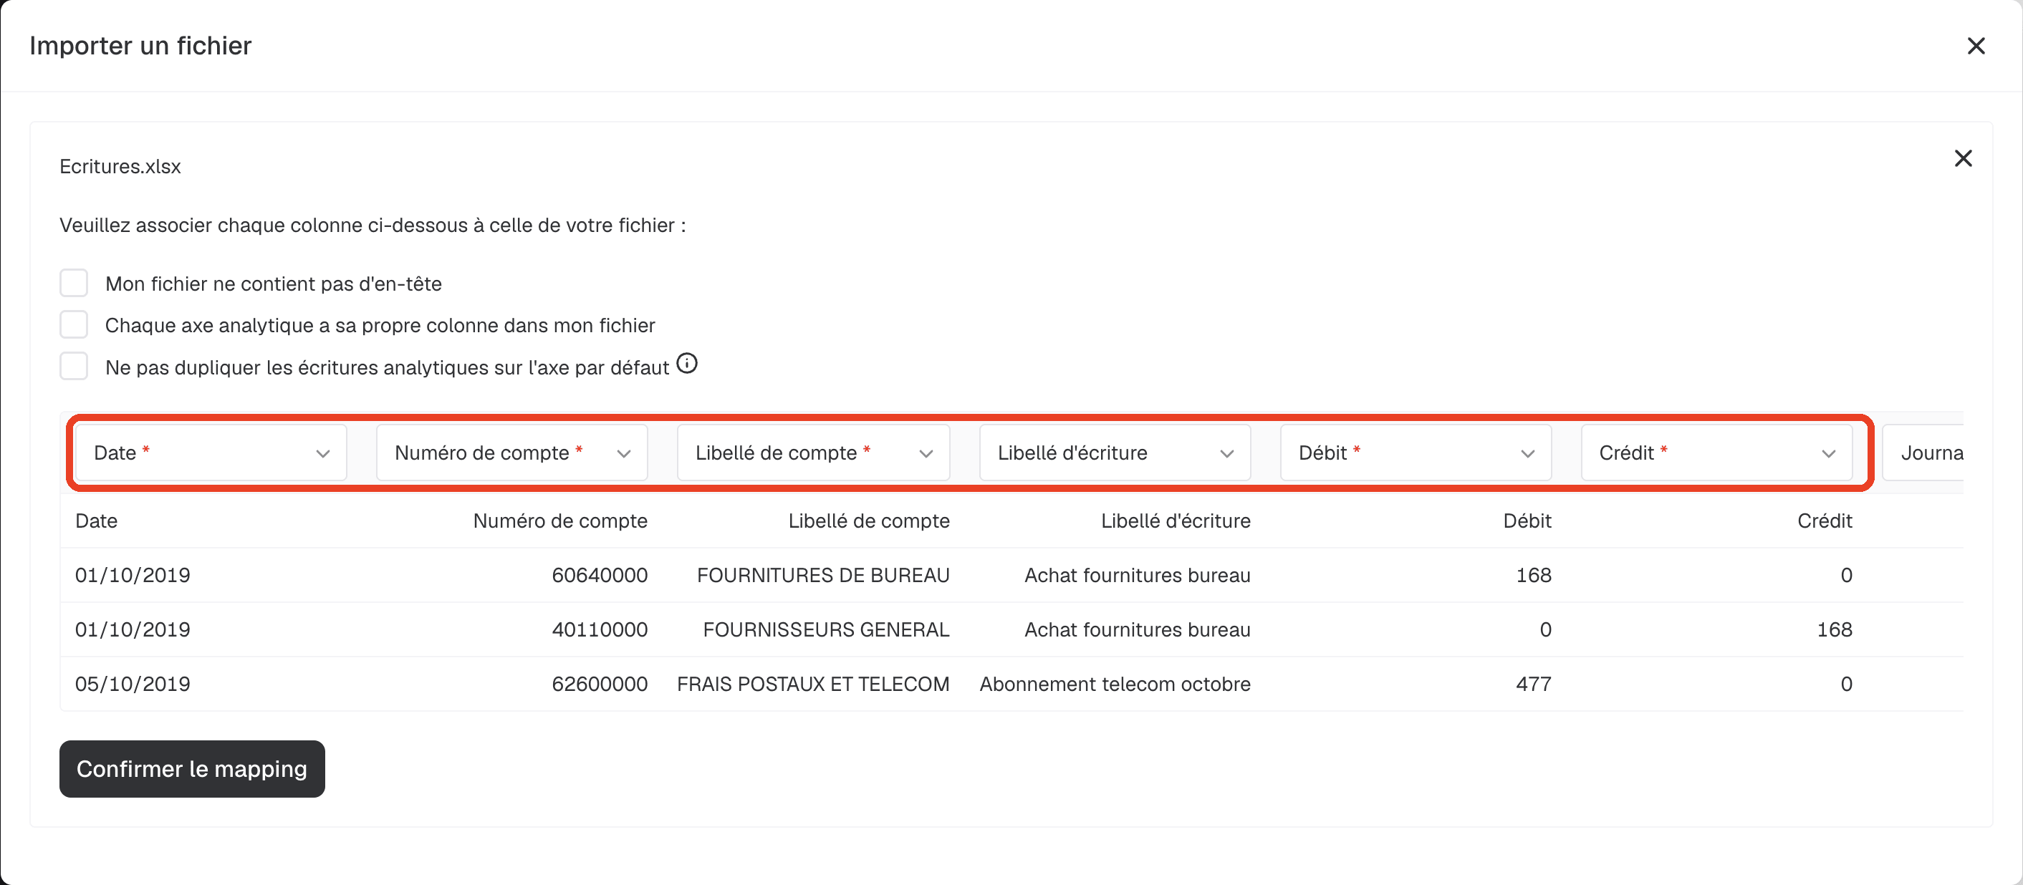This screenshot has width=2023, height=885.
Task: Open the partially visible Journal dropdown
Action: coord(1924,453)
